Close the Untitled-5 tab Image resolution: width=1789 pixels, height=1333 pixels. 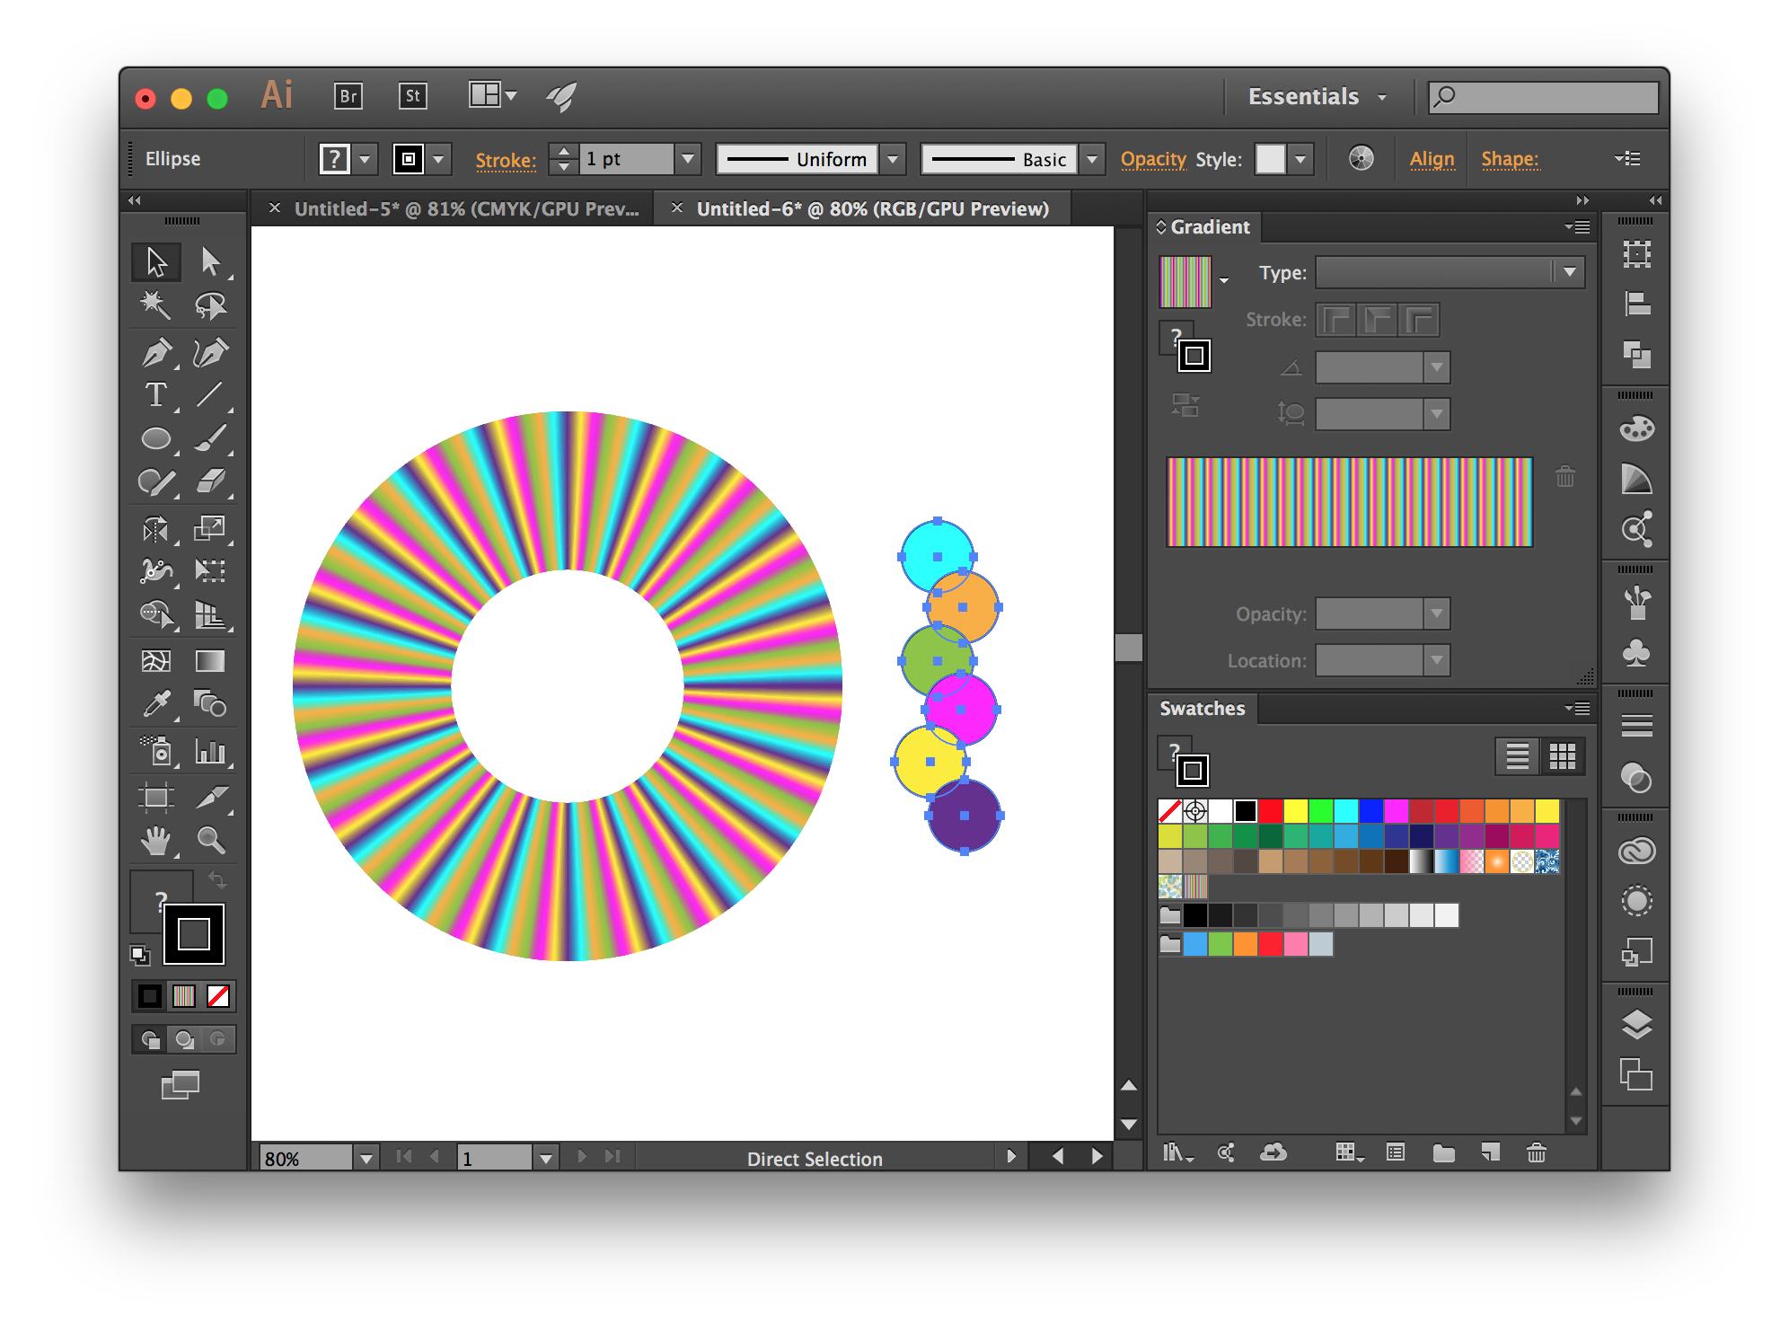pos(275,208)
